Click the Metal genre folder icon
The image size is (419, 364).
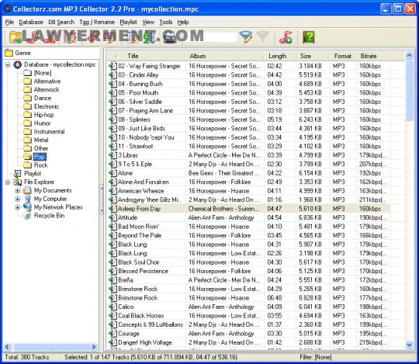(x=27, y=140)
